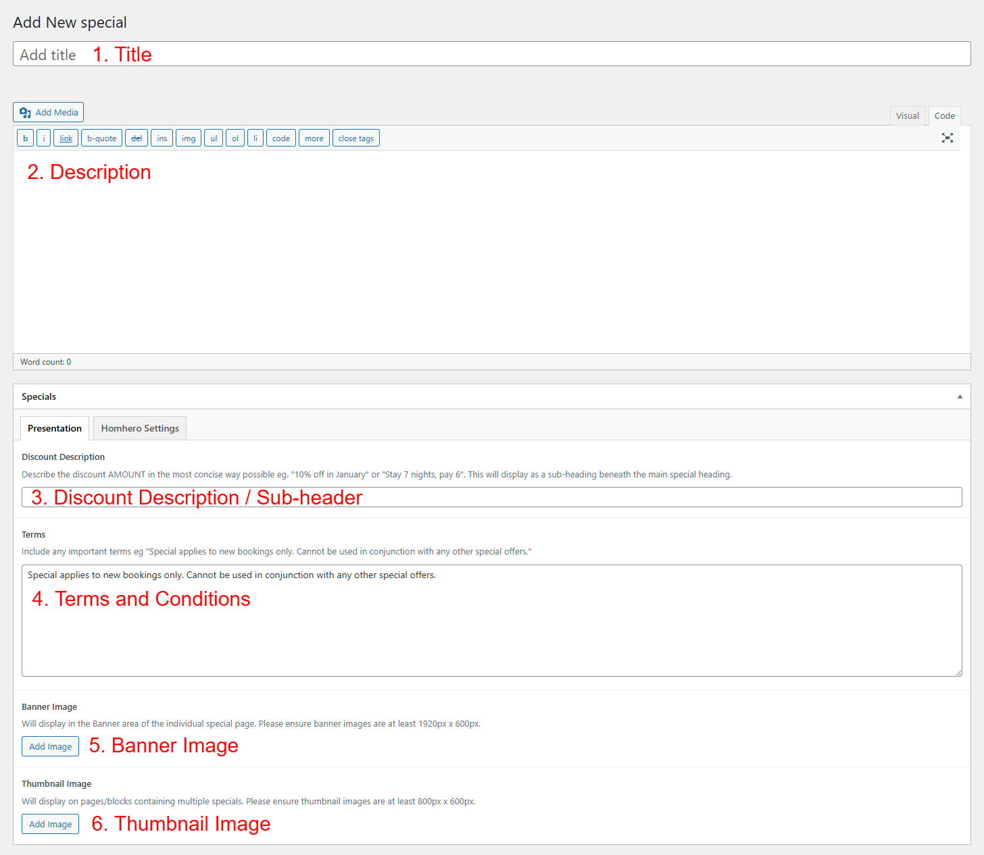Click into the Discount Description field
The height and width of the screenshot is (855, 984).
point(491,497)
